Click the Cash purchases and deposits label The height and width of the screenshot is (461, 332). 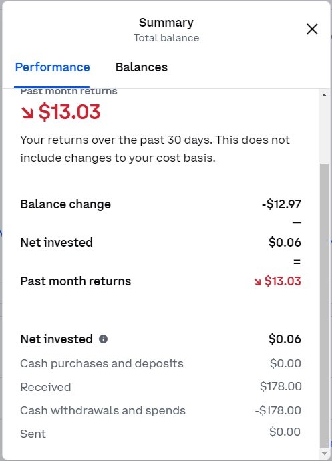pos(102,364)
